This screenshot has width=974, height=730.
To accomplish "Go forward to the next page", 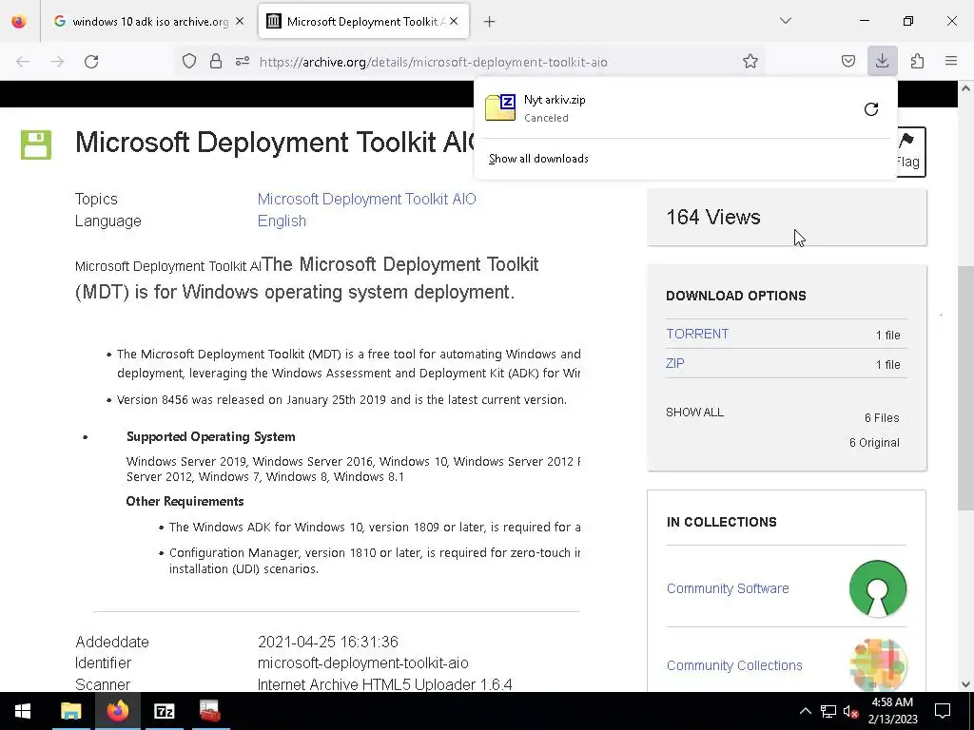I will coord(57,62).
